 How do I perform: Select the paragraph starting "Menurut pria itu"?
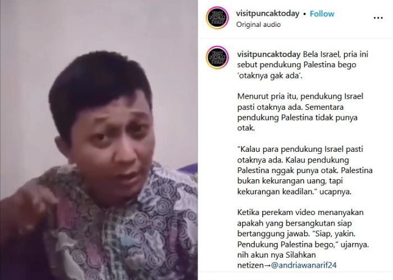coord(300,112)
